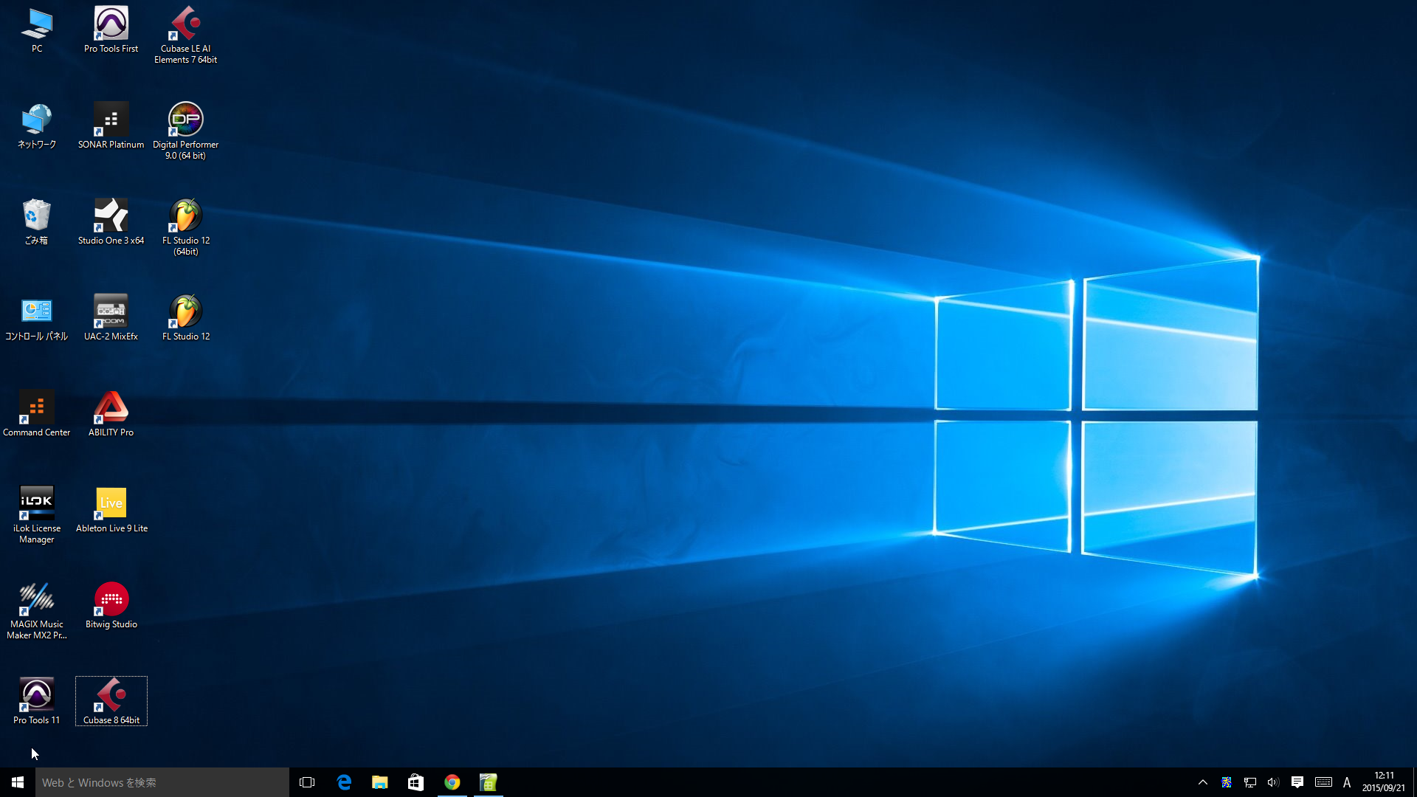Open the Windows Store taskbar icon
The width and height of the screenshot is (1417, 797).
tap(416, 782)
